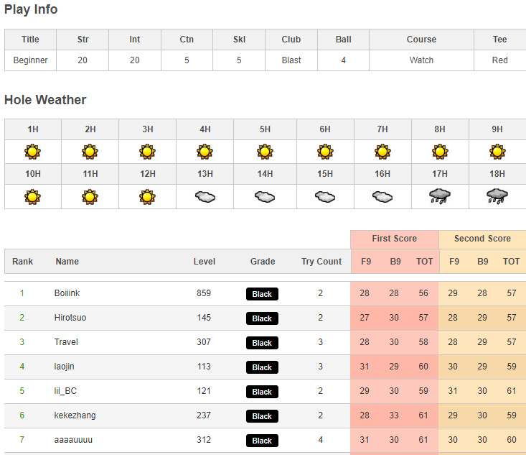Screen dimensions: 526x455
Task: Click the cloudy weather icon under 13H
Action: 205,196
